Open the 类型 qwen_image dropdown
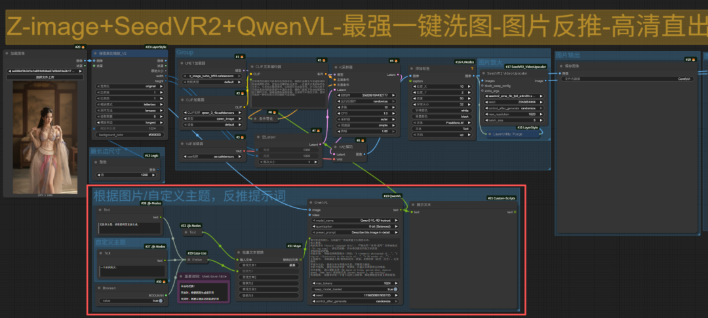Screen dimensions: 708x318 click(214, 118)
